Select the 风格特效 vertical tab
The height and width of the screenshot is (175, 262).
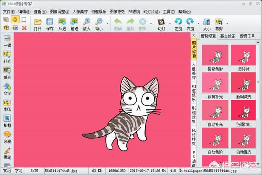coord(194,137)
